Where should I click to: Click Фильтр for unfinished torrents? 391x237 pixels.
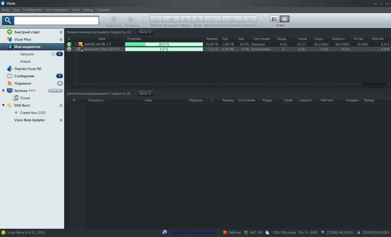(145, 32)
